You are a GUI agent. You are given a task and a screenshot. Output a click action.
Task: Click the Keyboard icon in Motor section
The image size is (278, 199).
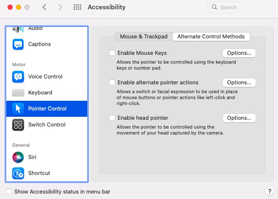pyautogui.click(x=18, y=93)
